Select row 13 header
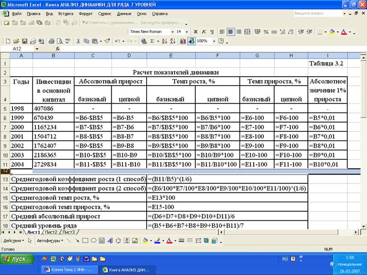367x275 pixels. [5, 180]
